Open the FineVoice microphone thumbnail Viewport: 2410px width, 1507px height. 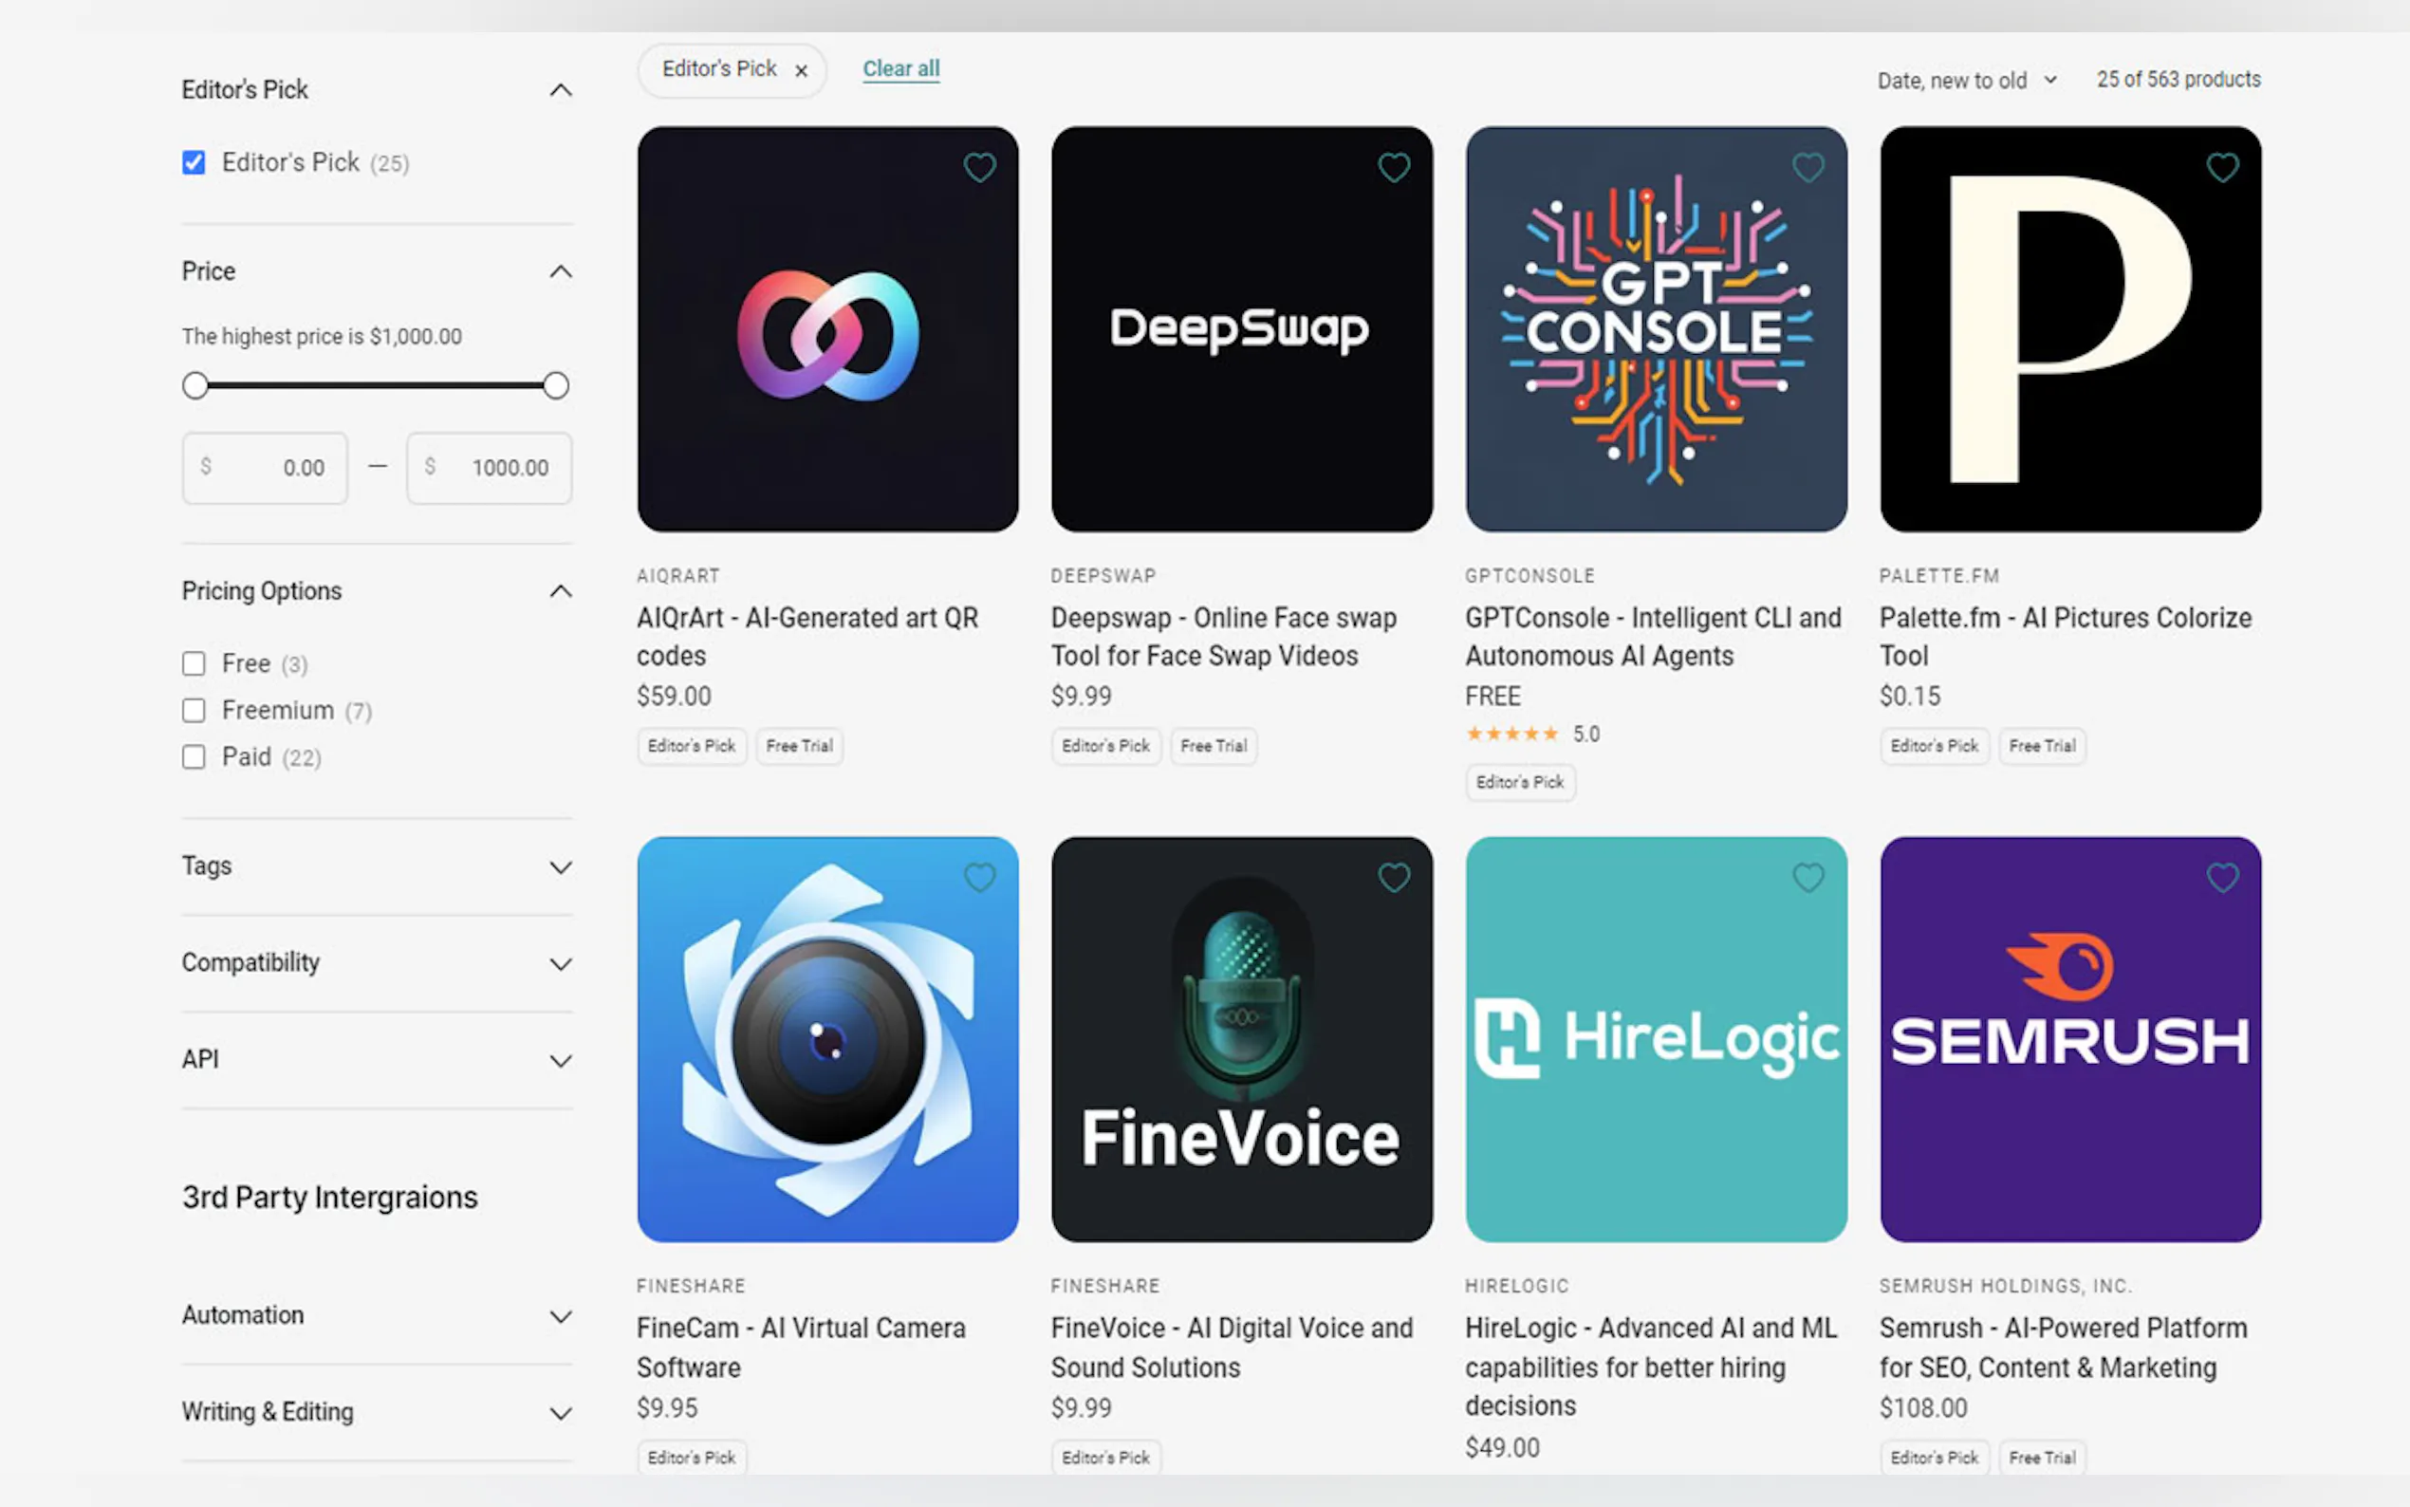pyautogui.click(x=1241, y=1039)
